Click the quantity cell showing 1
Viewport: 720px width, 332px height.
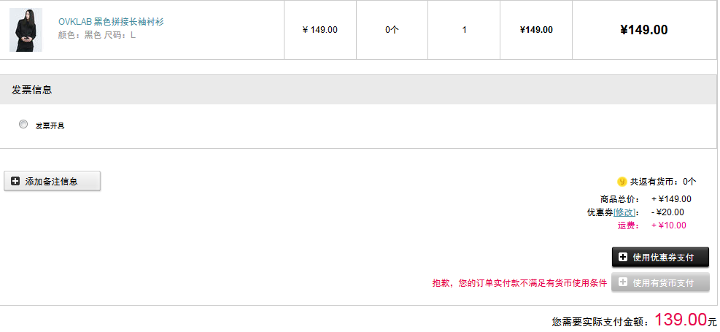(464, 30)
